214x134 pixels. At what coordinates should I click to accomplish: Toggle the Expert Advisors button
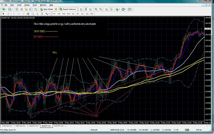pos(68,9)
